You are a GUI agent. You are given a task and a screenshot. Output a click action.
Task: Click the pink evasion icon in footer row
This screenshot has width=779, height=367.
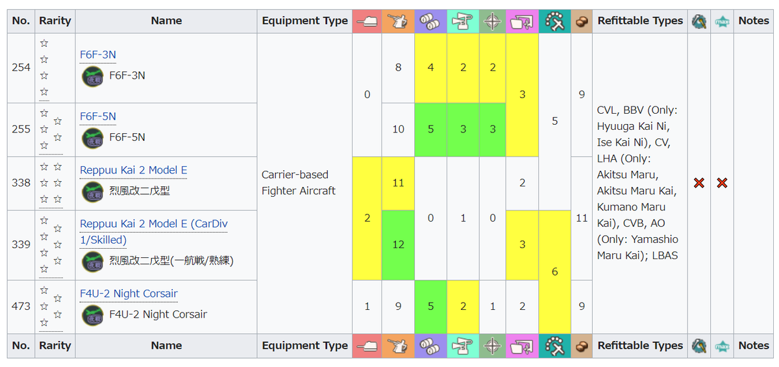(x=522, y=346)
